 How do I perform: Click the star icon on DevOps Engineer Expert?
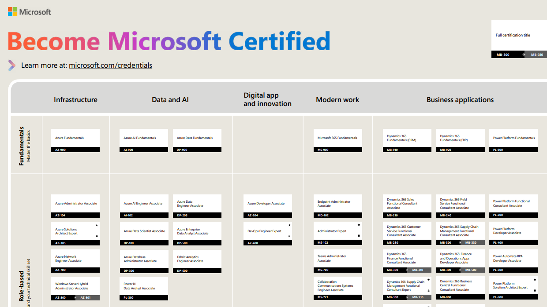coord(289,225)
